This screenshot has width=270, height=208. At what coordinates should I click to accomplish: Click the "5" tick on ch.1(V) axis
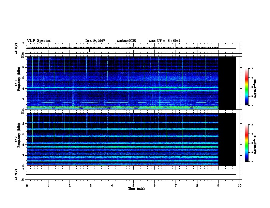click(x=24, y=43)
